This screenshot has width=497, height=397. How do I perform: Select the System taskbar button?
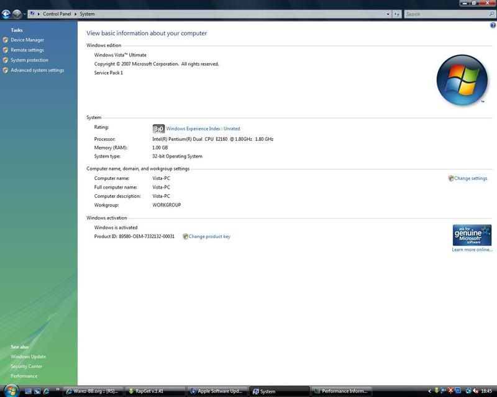click(279, 391)
